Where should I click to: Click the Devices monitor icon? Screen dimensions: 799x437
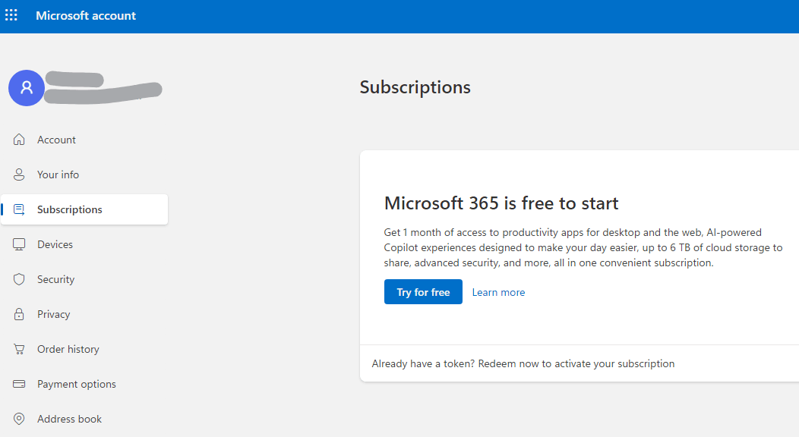point(18,244)
